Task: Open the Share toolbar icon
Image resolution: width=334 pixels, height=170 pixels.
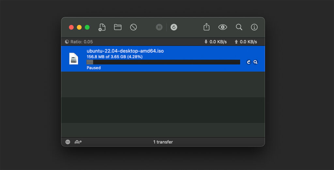Action: (x=206, y=27)
